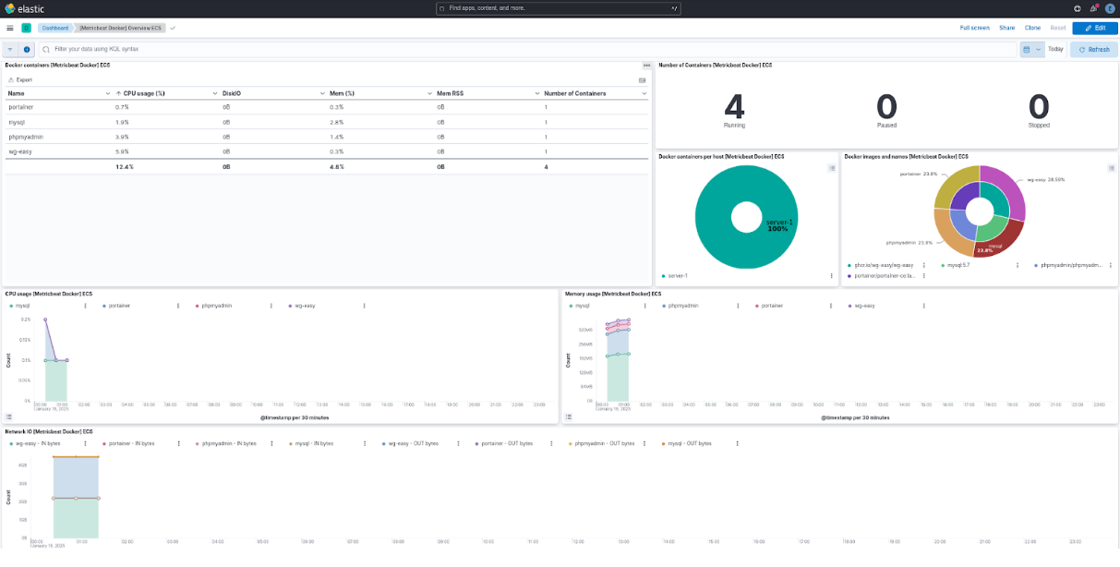Click the Refresh button
This screenshot has height=567, width=1120.
pyautogui.click(x=1093, y=49)
